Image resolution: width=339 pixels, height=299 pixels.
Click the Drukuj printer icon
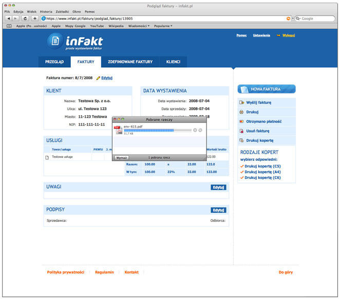(241, 112)
